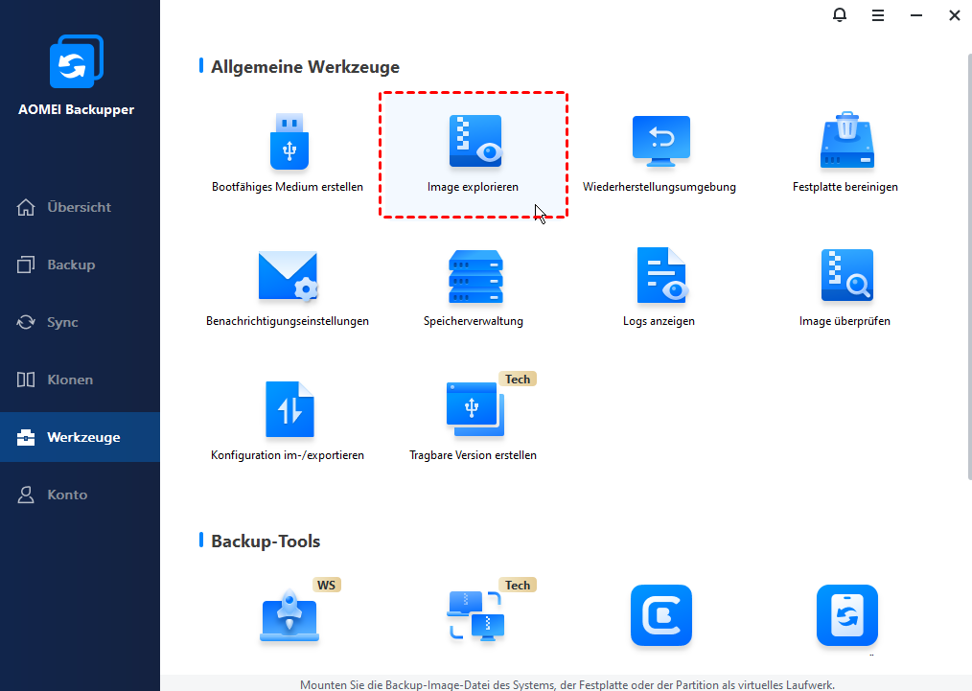Switch to the Backup section
This screenshot has height=691, width=972.
[x=80, y=265]
